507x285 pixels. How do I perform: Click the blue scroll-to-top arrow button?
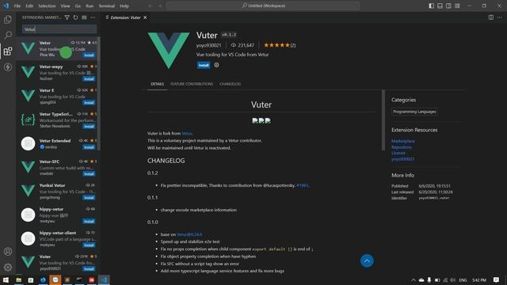[x=367, y=260]
